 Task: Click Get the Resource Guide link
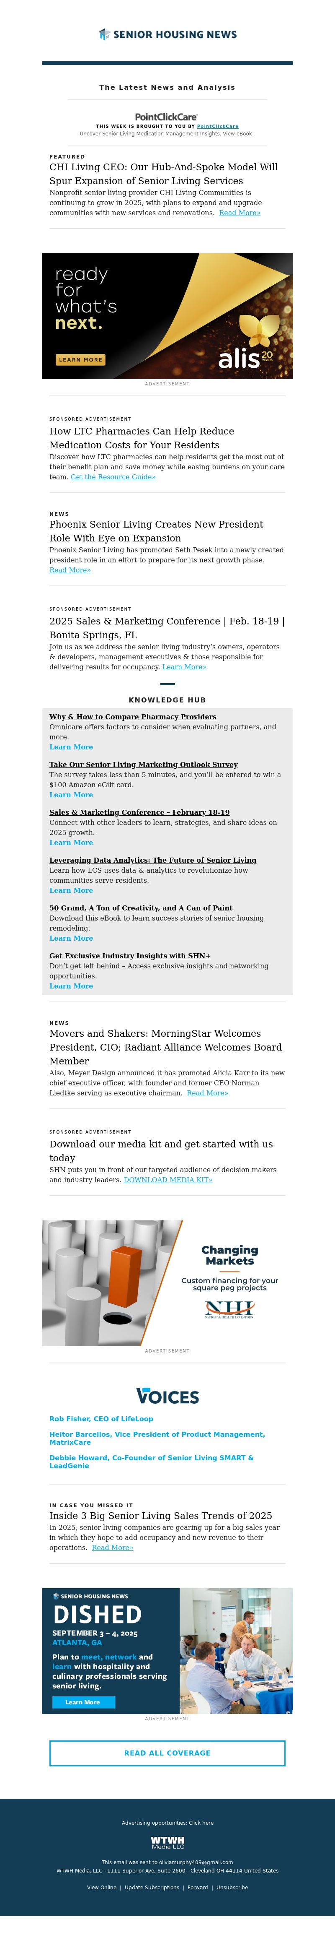113,477
